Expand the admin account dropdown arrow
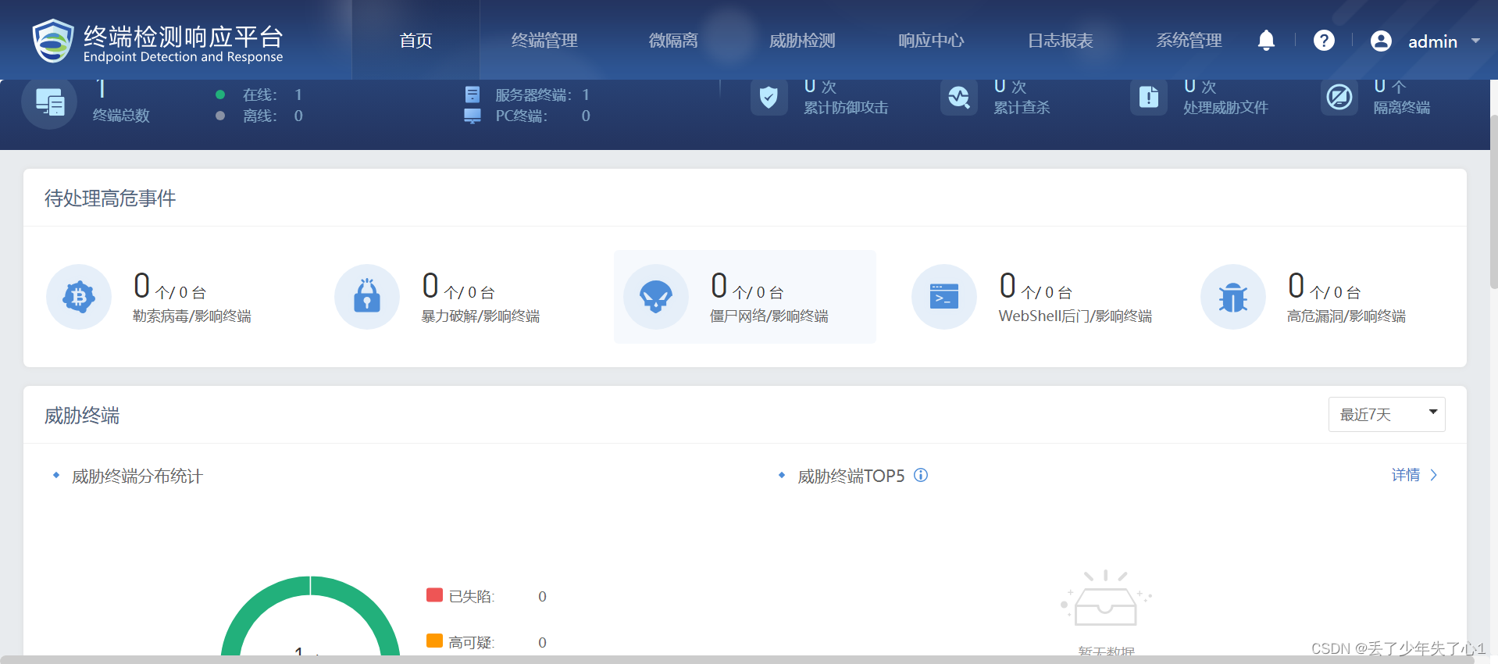 (1475, 41)
